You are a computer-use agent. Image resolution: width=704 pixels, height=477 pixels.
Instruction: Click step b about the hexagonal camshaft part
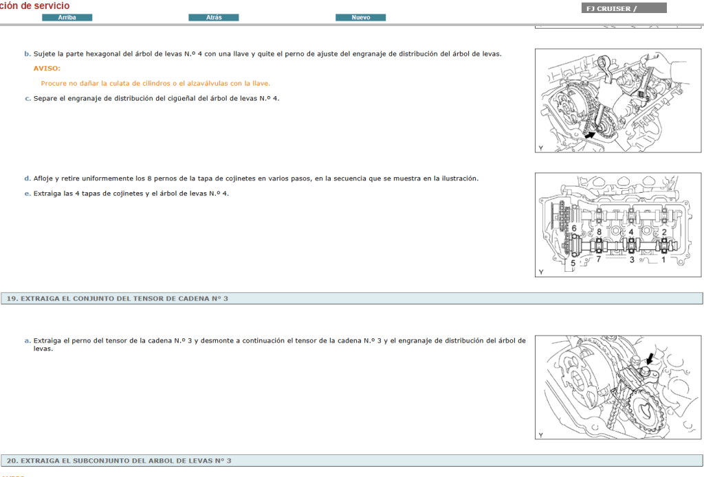point(268,53)
